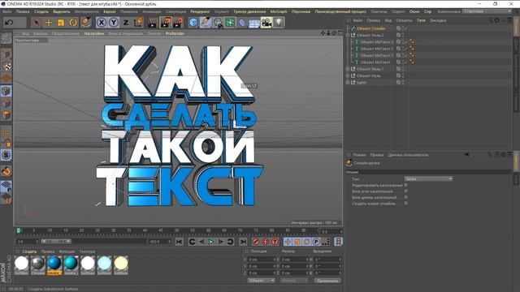Click the Undo arrow icon

click(9, 23)
